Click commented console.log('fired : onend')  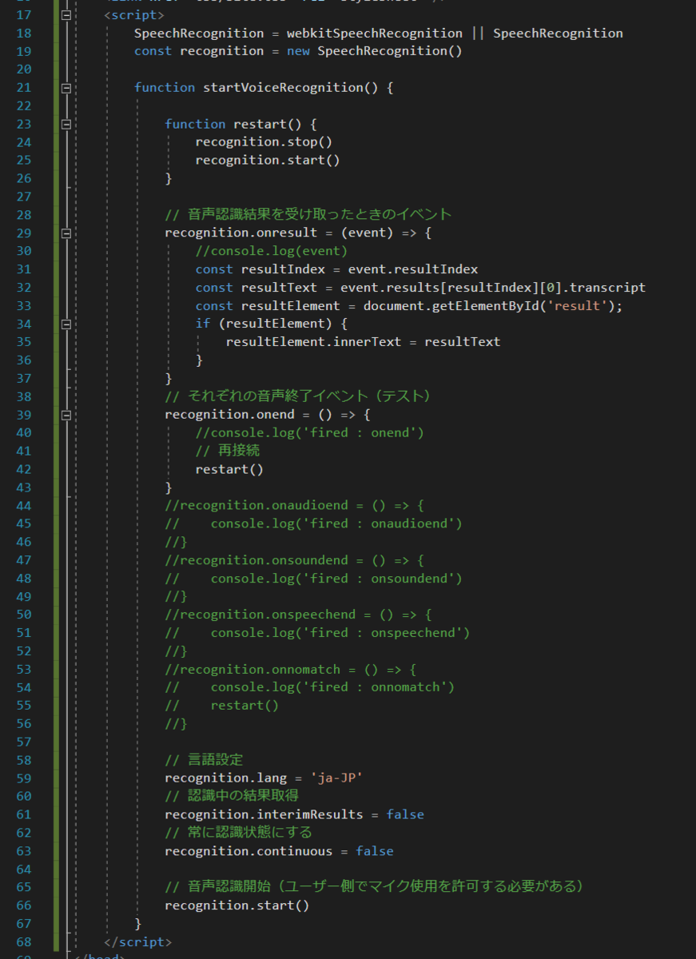pyautogui.click(x=310, y=432)
